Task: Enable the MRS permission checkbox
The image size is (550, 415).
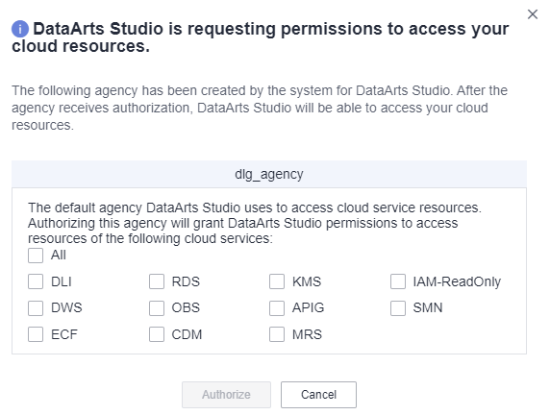Action: click(277, 334)
